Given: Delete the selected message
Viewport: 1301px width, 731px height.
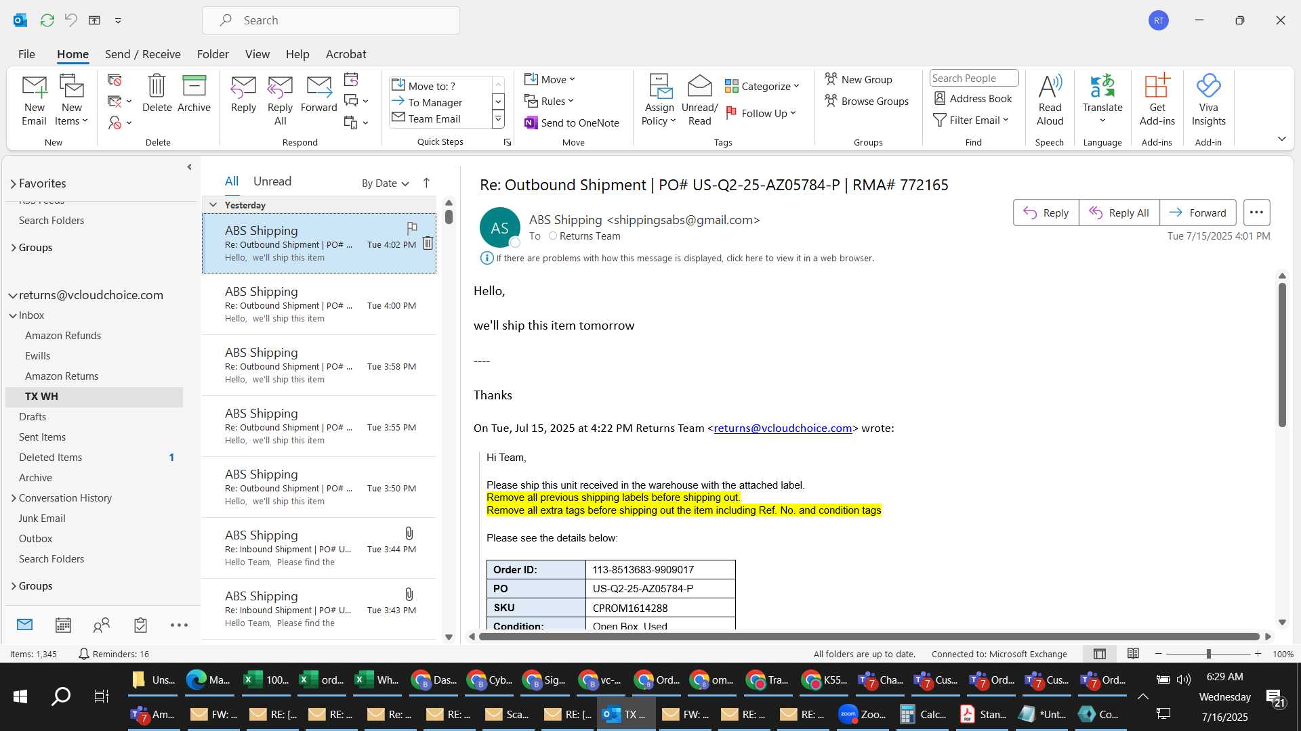Looking at the screenshot, I should pos(157,93).
